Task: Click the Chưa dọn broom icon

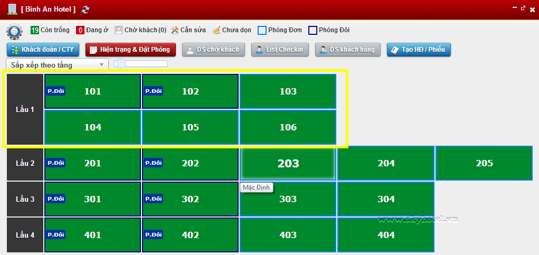Action: coord(216,30)
